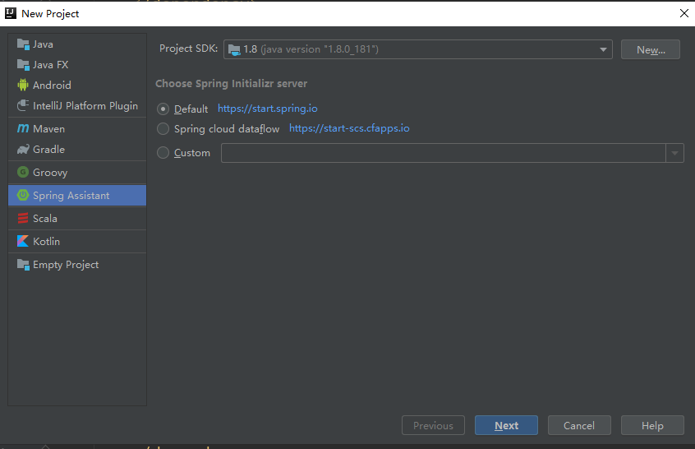The height and width of the screenshot is (449, 695).
Task: Select the Spring cloud dataflow radio button
Action: tap(163, 128)
